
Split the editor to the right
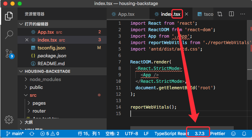pyautogui.click(x=231, y=14)
